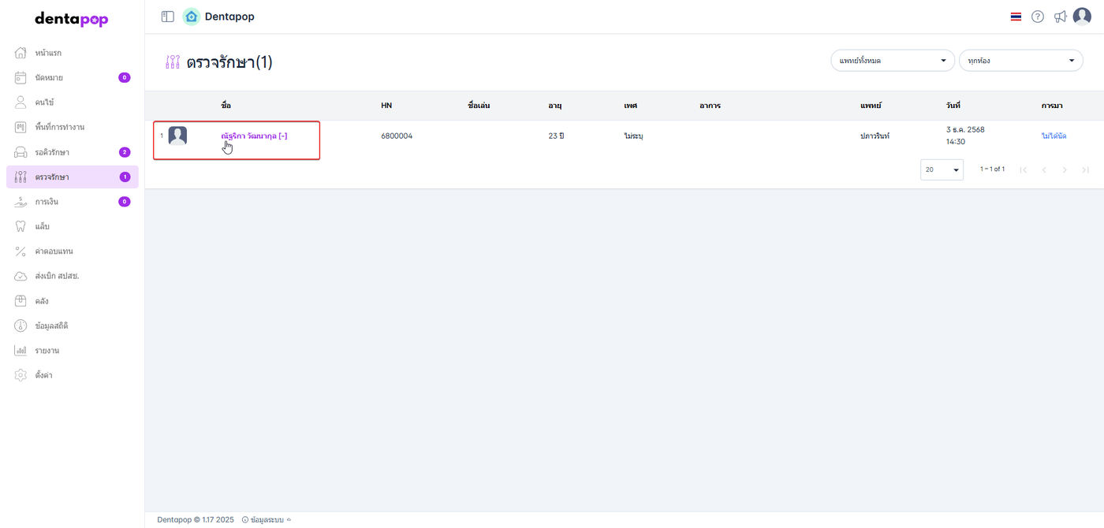Click the Dentapop title in top bar

pyautogui.click(x=229, y=17)
